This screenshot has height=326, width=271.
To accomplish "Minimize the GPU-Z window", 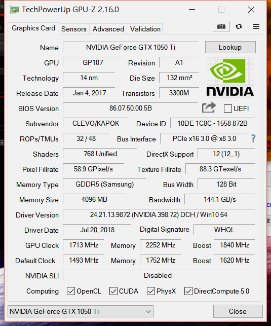I will pyautogui.click(x=192, y=10).
